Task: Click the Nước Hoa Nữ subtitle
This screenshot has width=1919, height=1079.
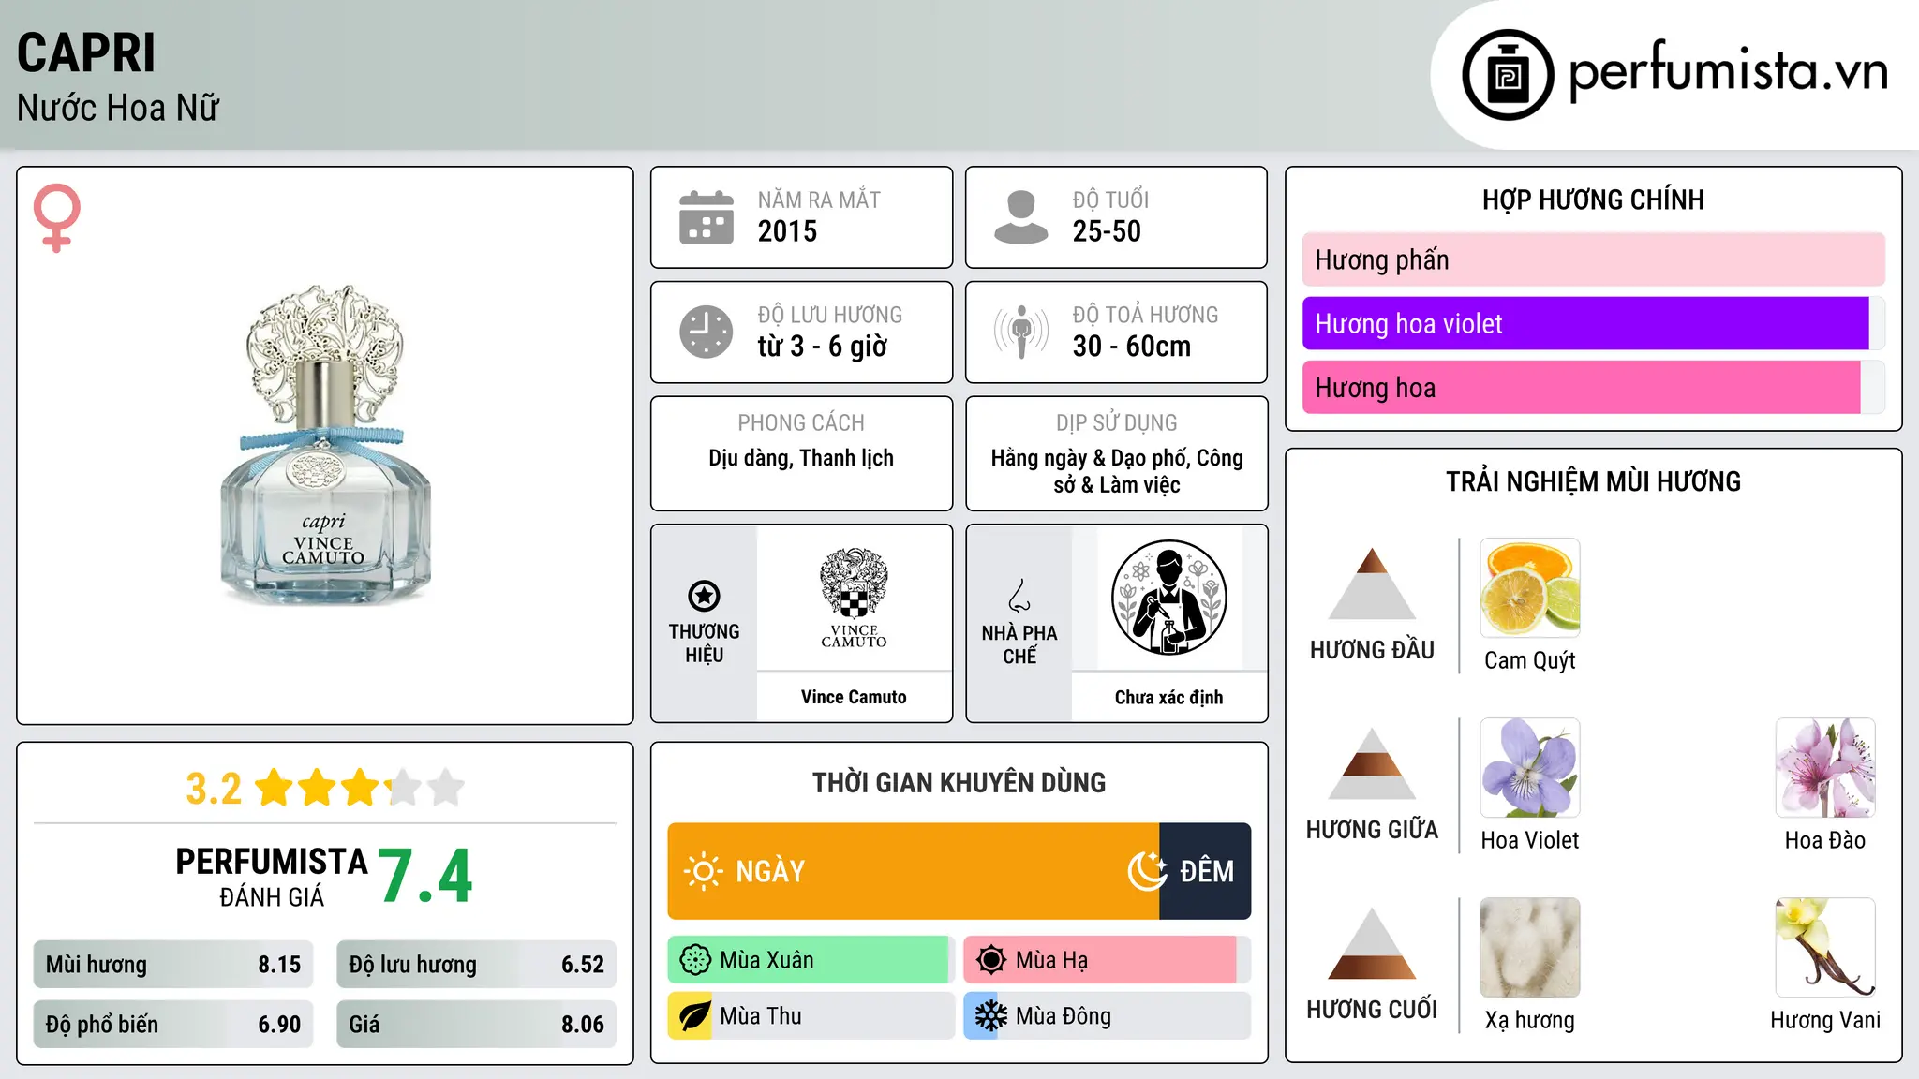Action: [117, 108]
